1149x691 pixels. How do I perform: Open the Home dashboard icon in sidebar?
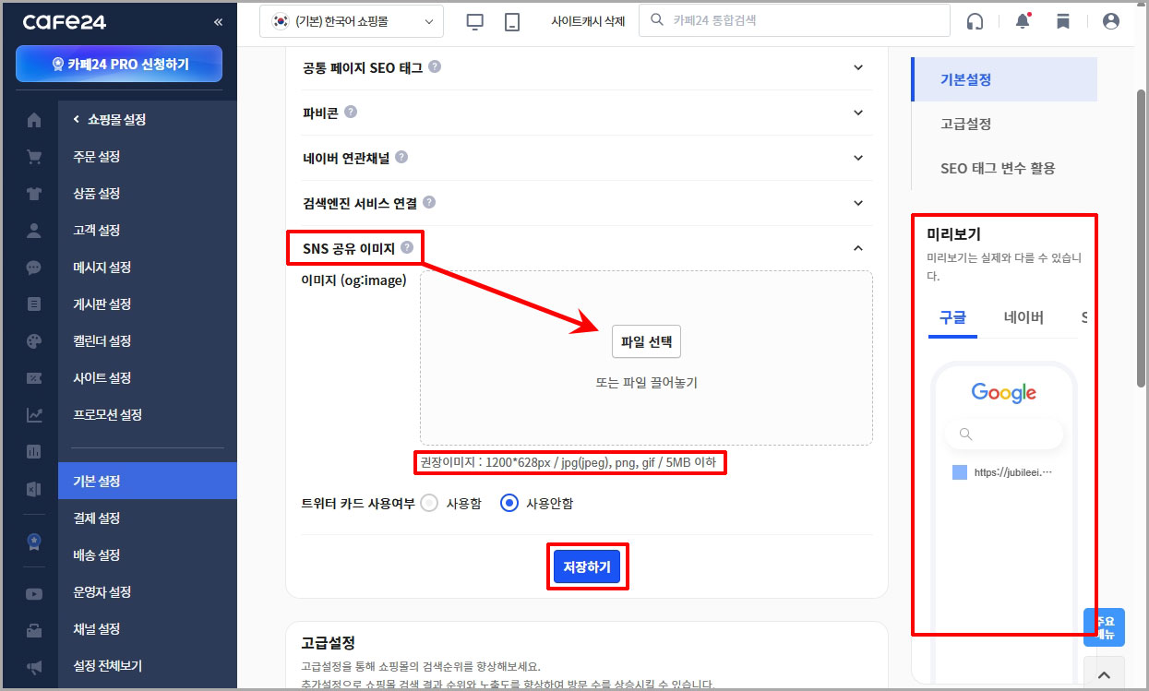33,119
